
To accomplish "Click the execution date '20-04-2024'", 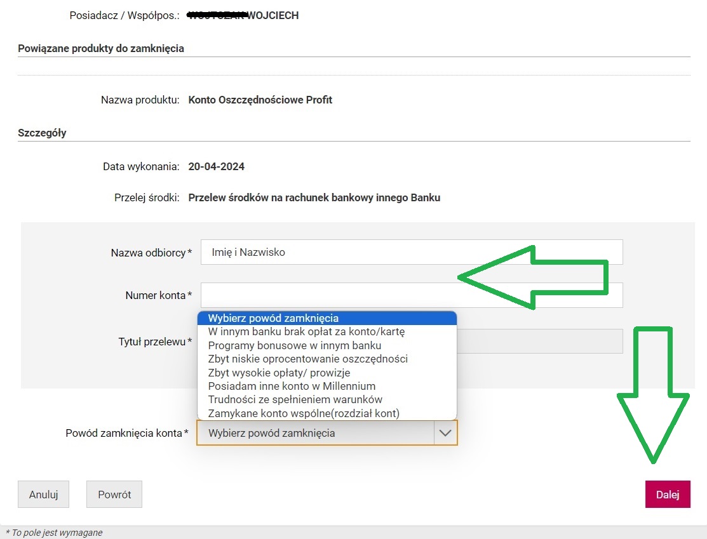I will 217,167.
